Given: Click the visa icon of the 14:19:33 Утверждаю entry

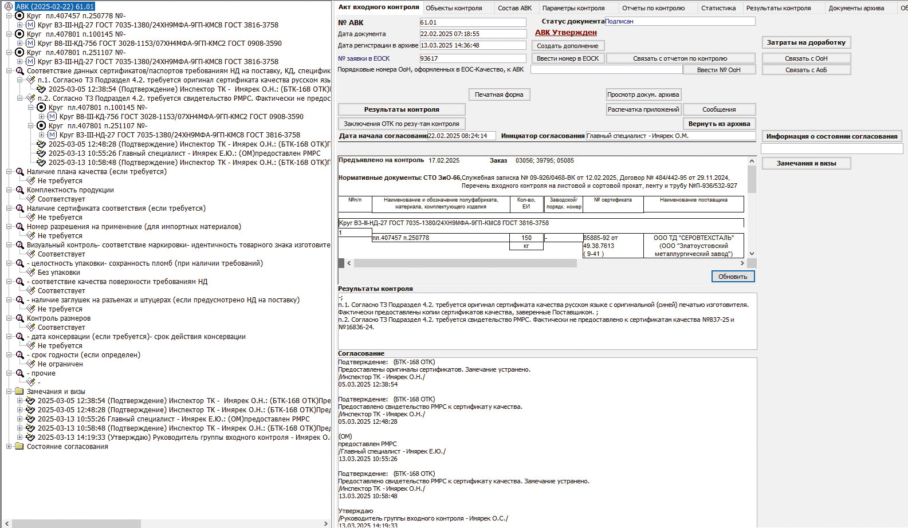Looking at the screenshot, I should point(30,438).
